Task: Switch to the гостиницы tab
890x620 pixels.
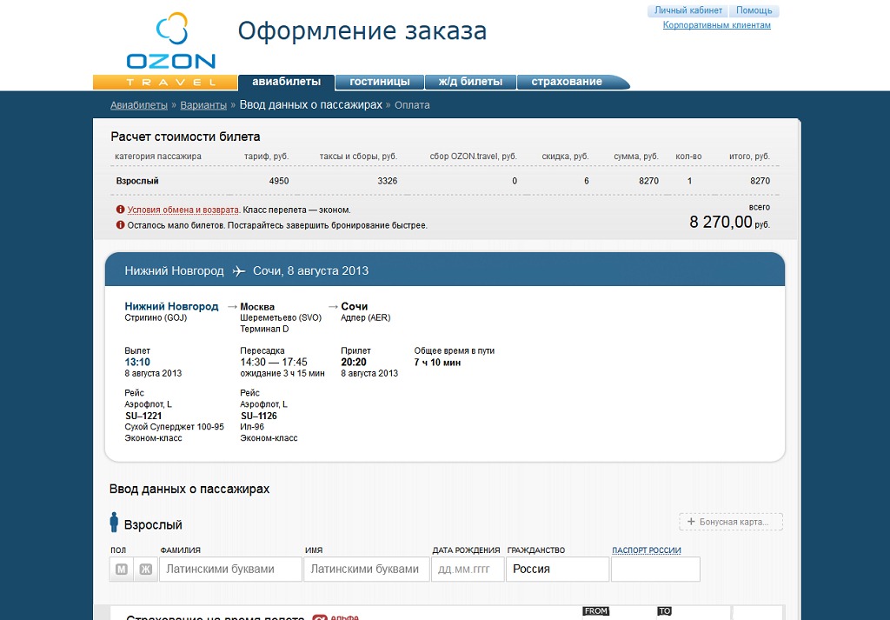Action: click(380, 81)
